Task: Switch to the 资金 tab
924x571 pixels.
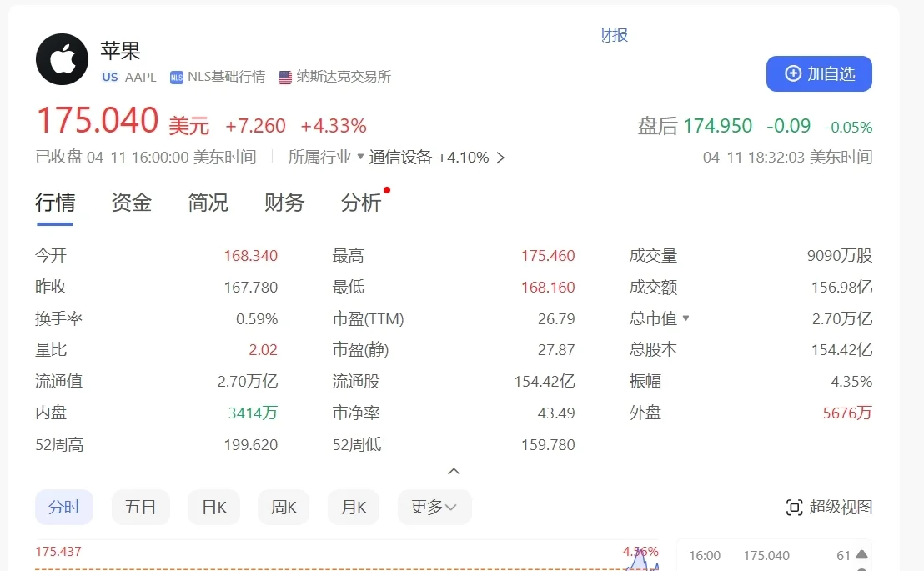Action: tap(132, 203)
